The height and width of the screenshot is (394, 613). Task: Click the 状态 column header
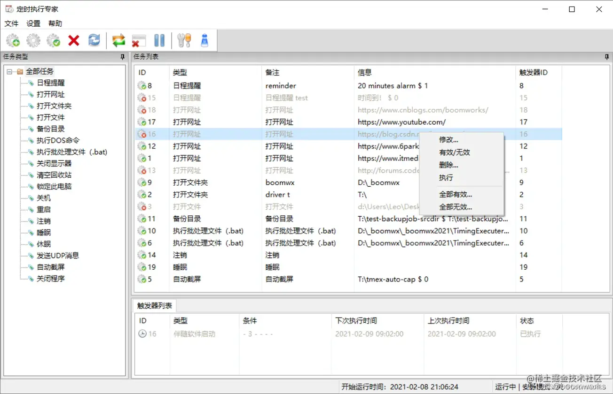(x=539, y=321)
